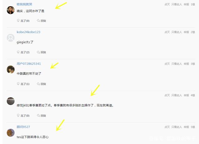This screenshot has width=199, height=144.
Task: Click the lightbulb like icon on floor 1 comment
Action: pyautogui.click(x=18, y=20)
